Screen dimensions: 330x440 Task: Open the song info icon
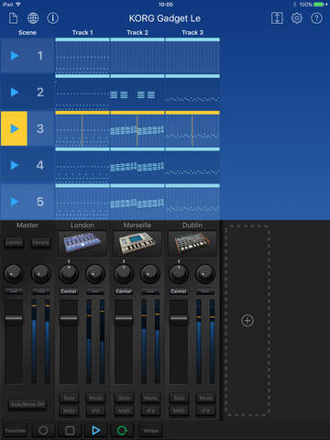52,18
